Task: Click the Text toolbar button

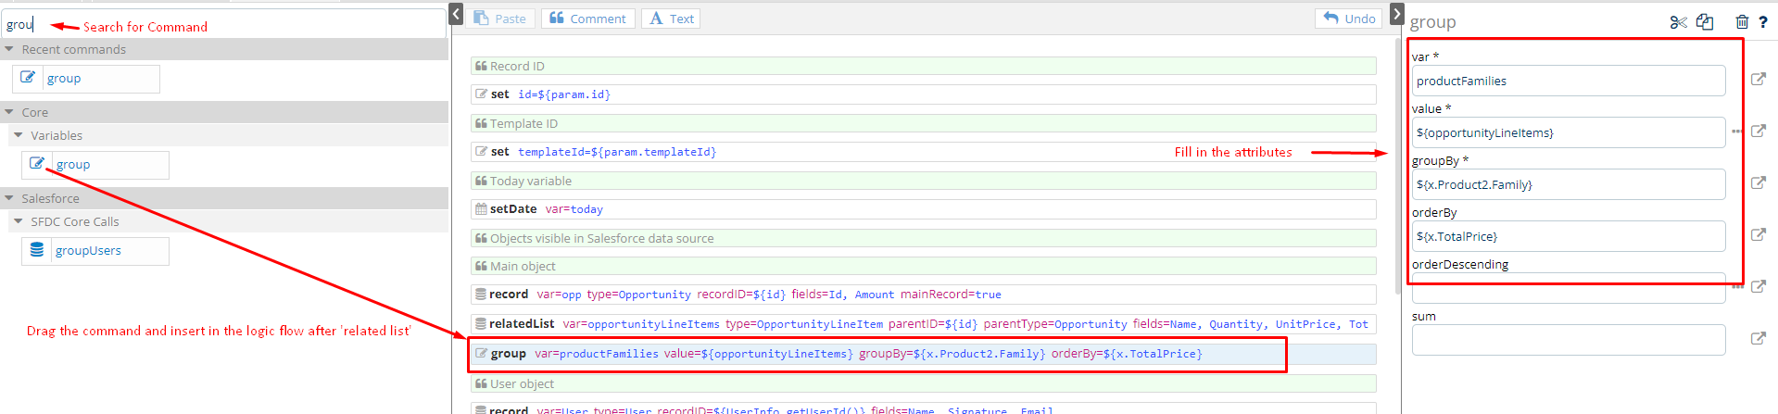Action: tap(672, 19)
